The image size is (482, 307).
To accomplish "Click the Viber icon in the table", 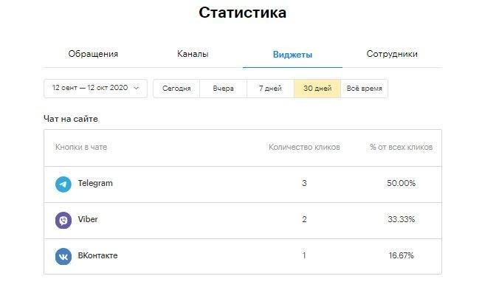I will tap(63, 221).
